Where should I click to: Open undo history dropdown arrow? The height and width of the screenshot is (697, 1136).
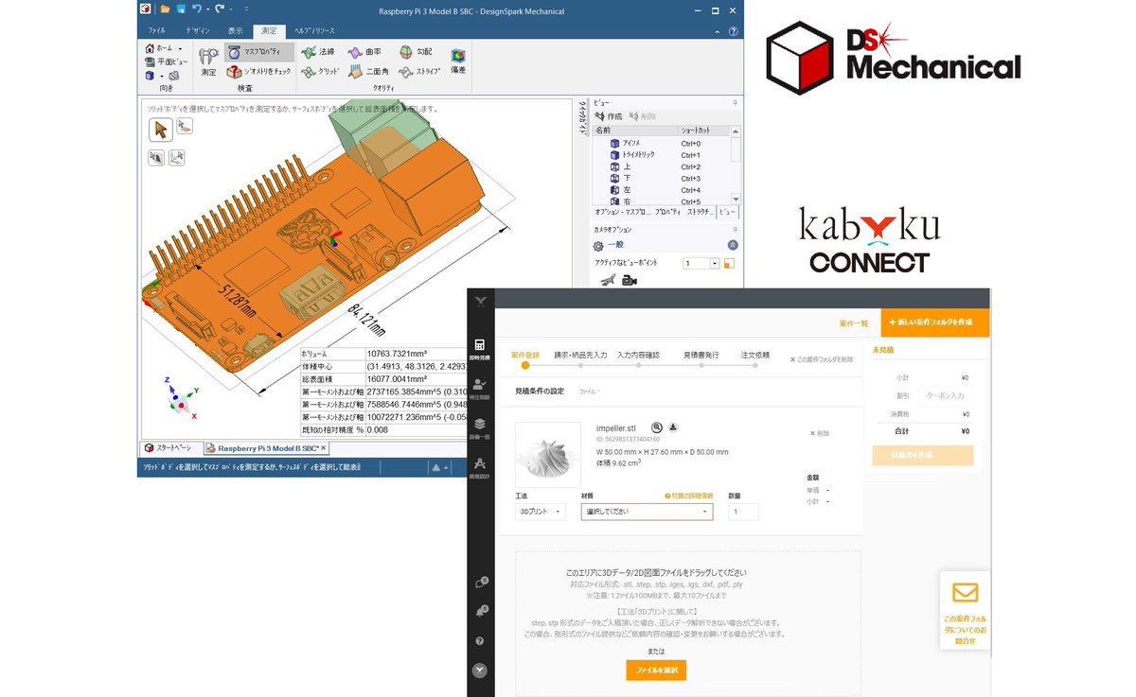click(206, 9)
